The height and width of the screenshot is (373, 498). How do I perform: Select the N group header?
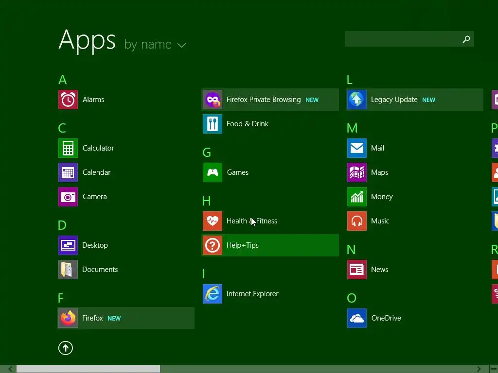click(351, 250)
